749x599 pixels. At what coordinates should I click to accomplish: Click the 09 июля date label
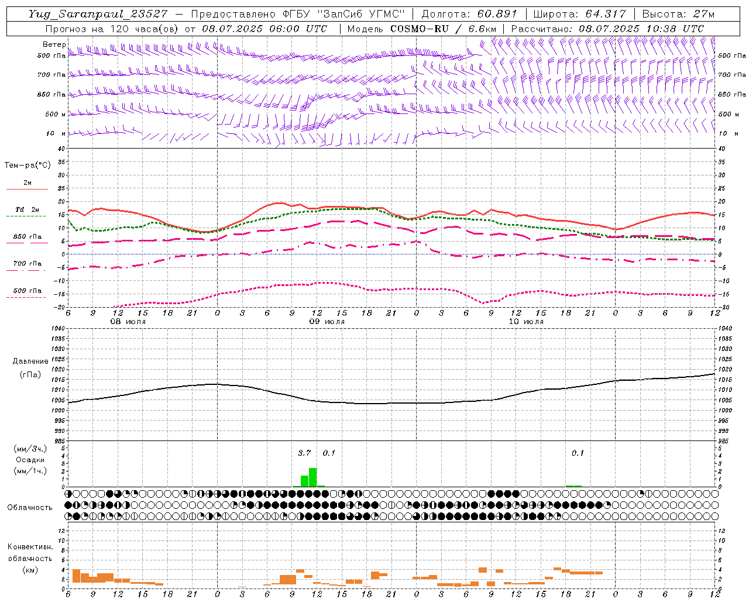point(327,322)
